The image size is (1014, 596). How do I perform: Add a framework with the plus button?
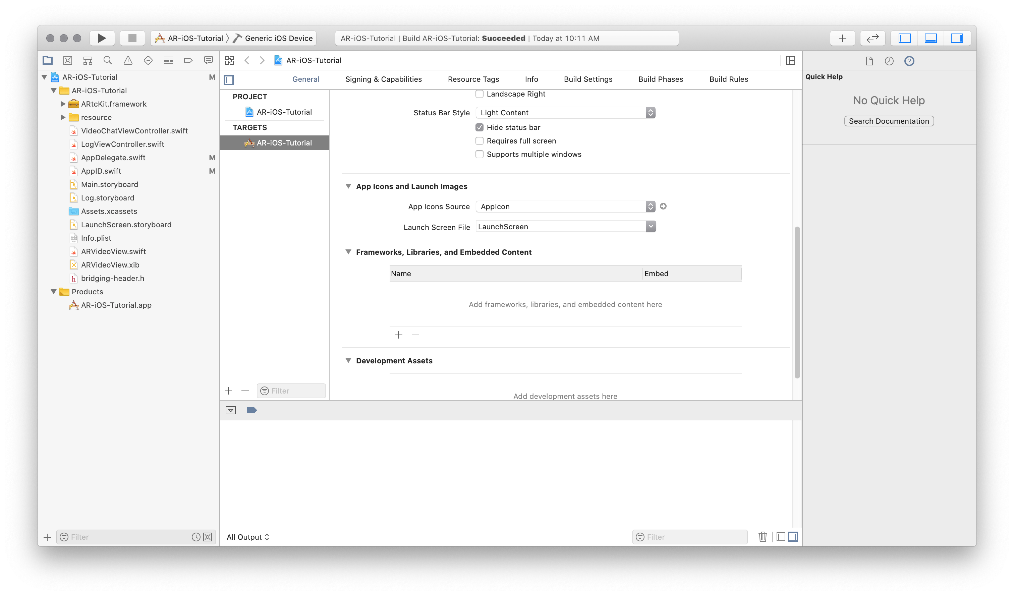point(398,335)
